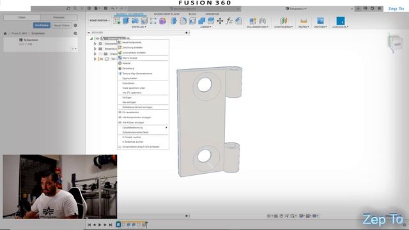Switch to the Daten panel tab

click(22, 17)
